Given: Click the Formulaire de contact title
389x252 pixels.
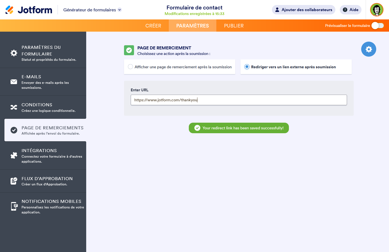Looking at the screenshot, I should tap(194, 7).
